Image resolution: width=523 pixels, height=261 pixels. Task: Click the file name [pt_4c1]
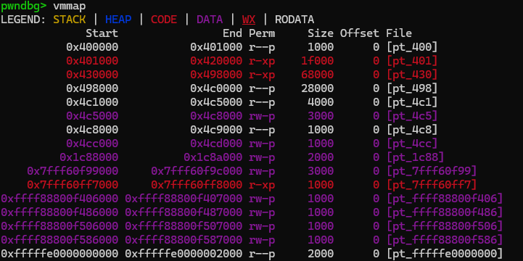[412, 102]
